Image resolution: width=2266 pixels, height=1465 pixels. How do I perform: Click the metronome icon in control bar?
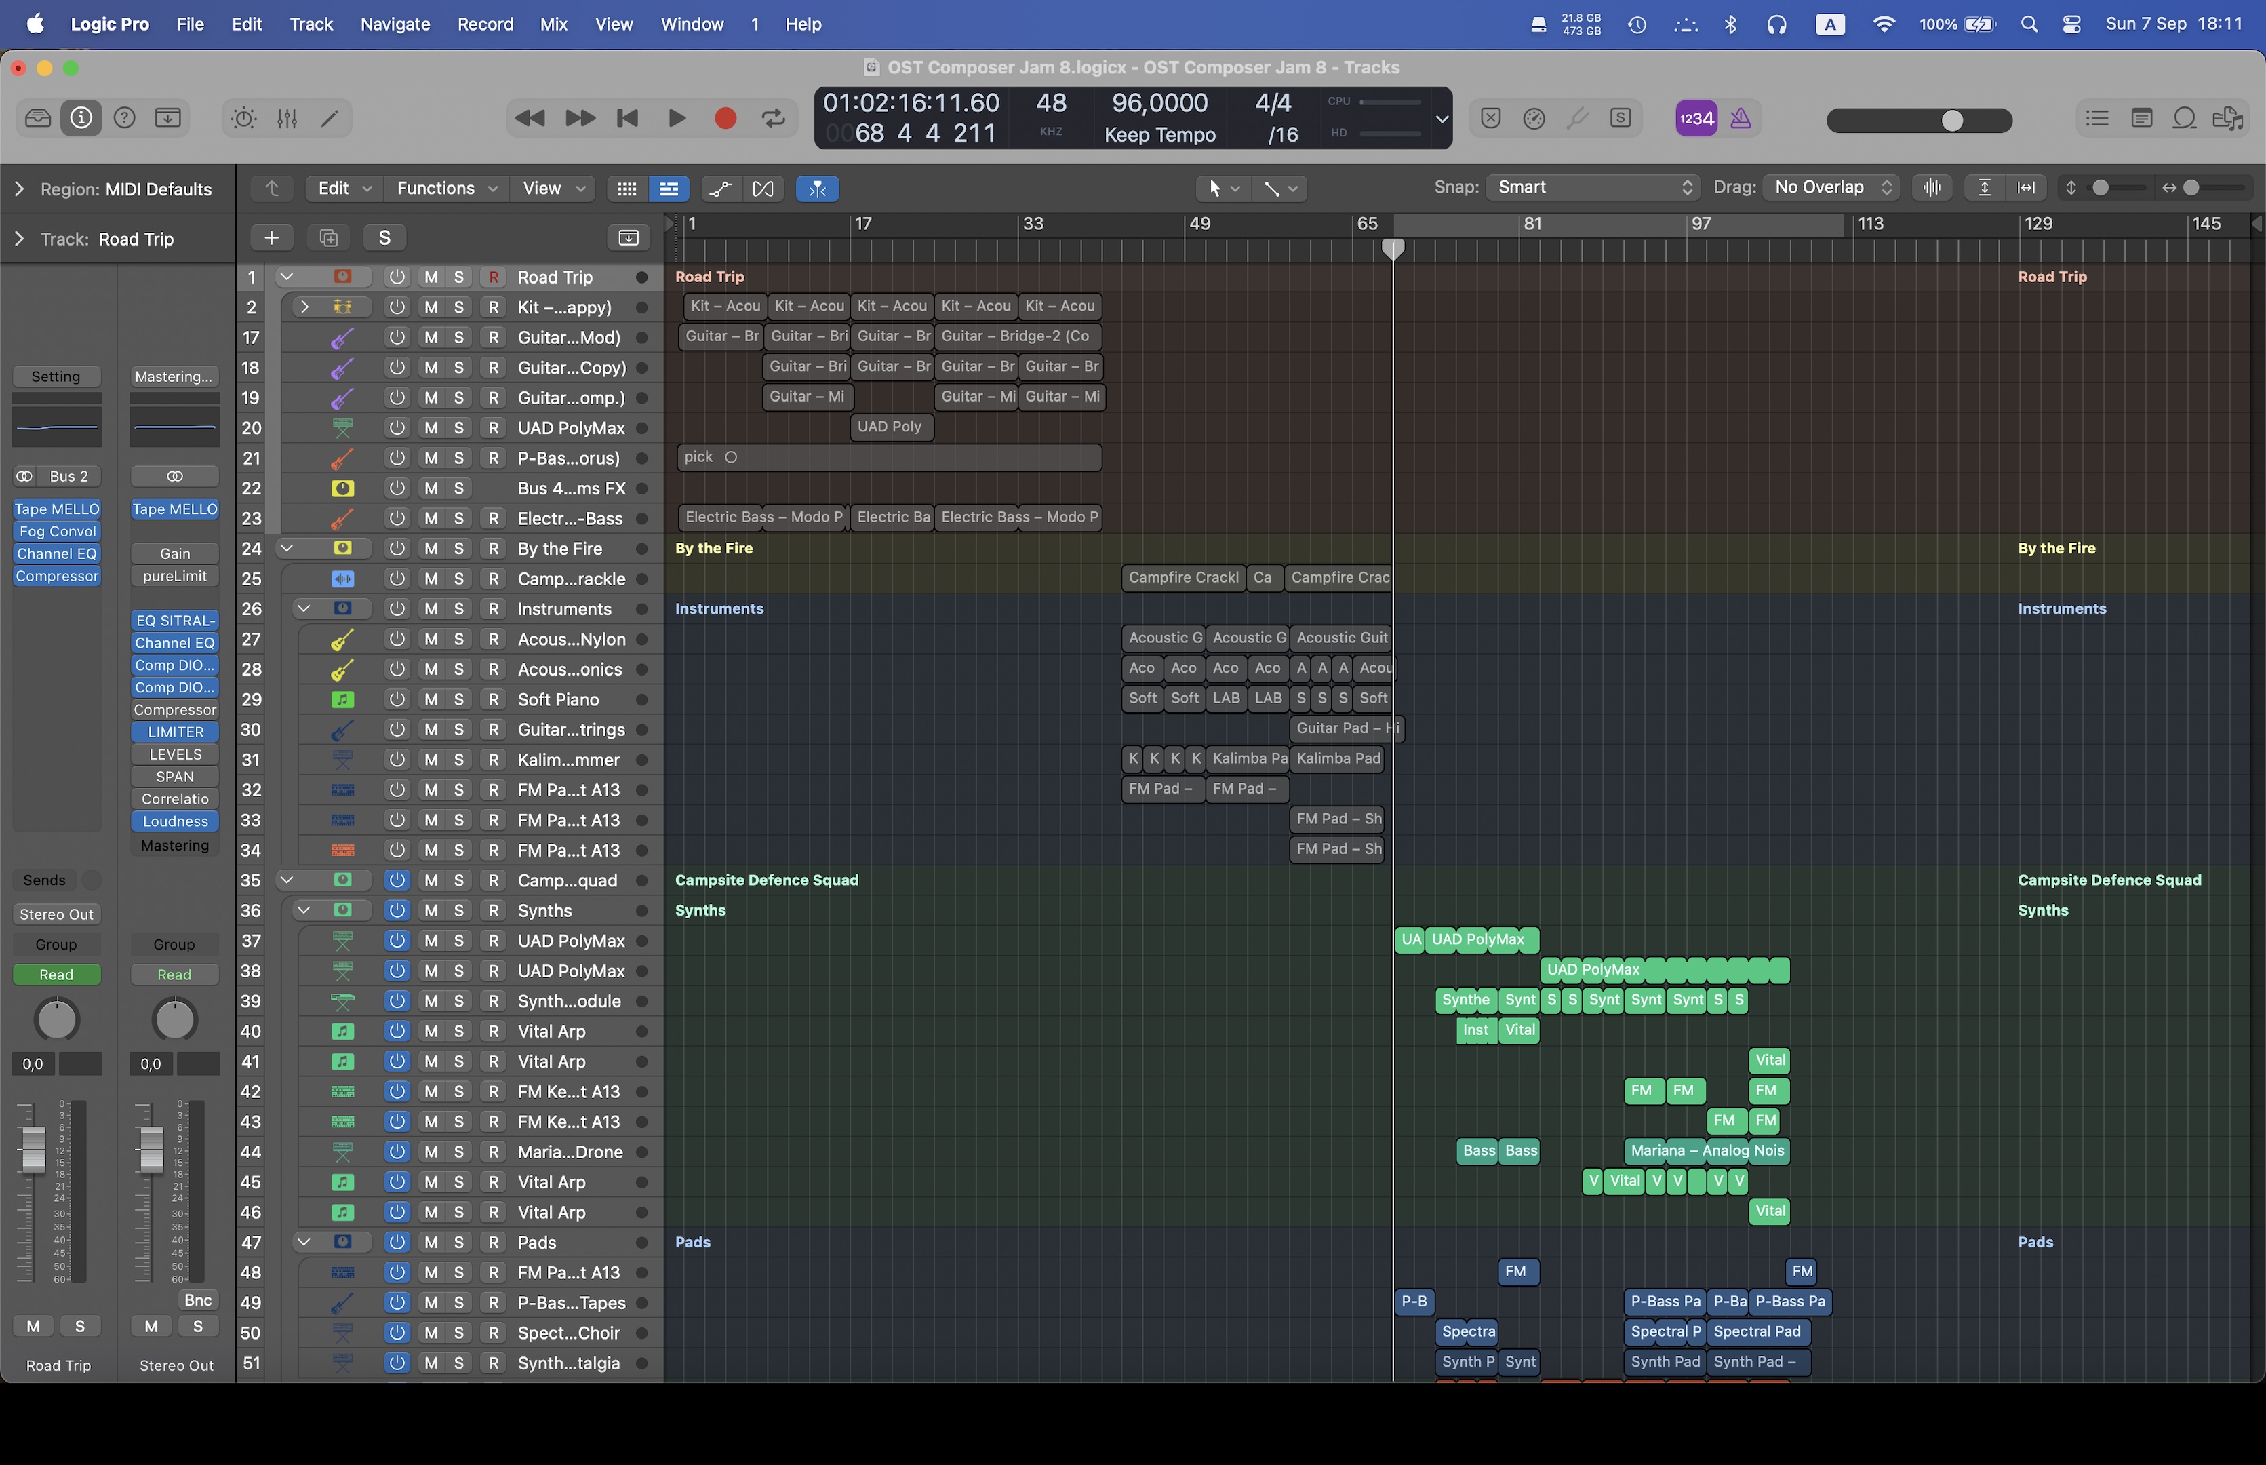point(1740,118)
